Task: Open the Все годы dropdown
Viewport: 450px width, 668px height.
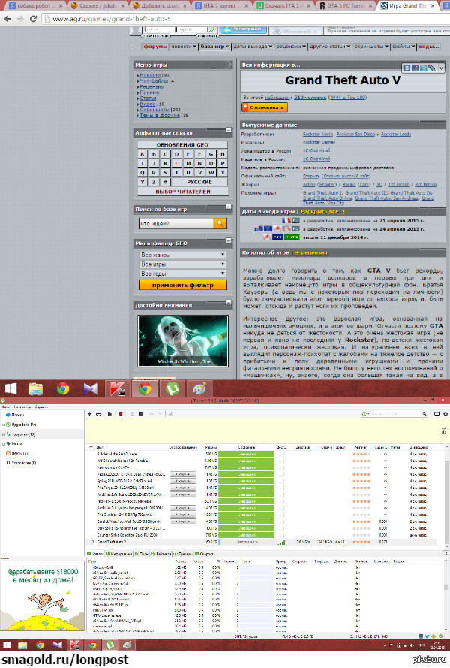Action: (183, 274)
